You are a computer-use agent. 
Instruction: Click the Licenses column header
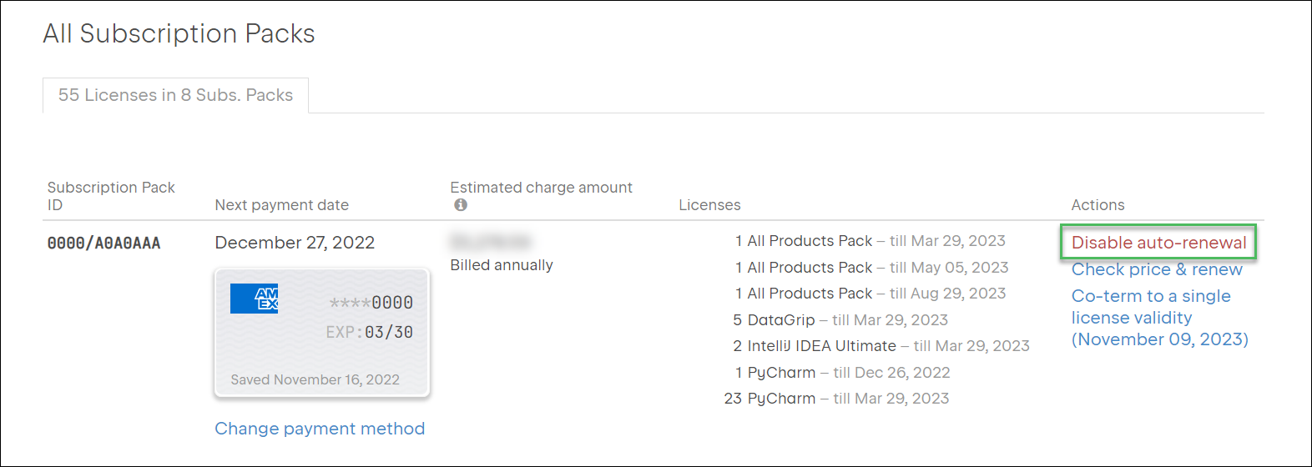click(709, 205)
